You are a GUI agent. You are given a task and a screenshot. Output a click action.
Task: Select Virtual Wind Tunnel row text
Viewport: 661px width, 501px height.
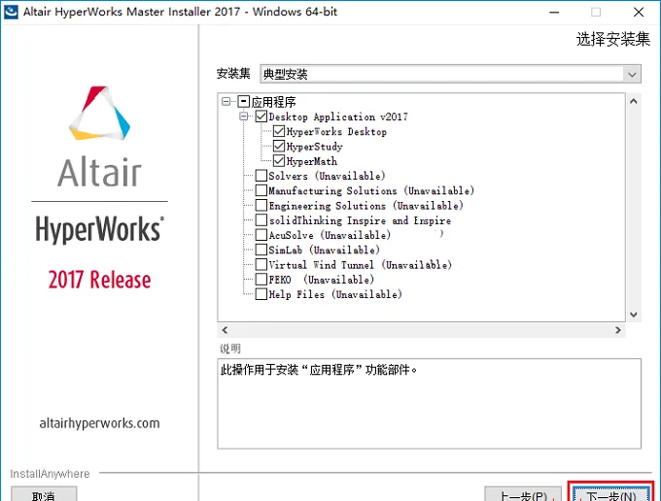click(x=360, y=265)
